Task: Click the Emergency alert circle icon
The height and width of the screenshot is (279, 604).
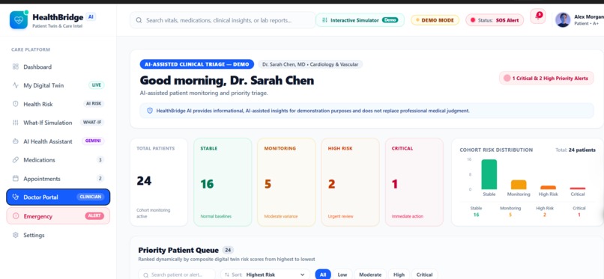Action: [16, 216]
